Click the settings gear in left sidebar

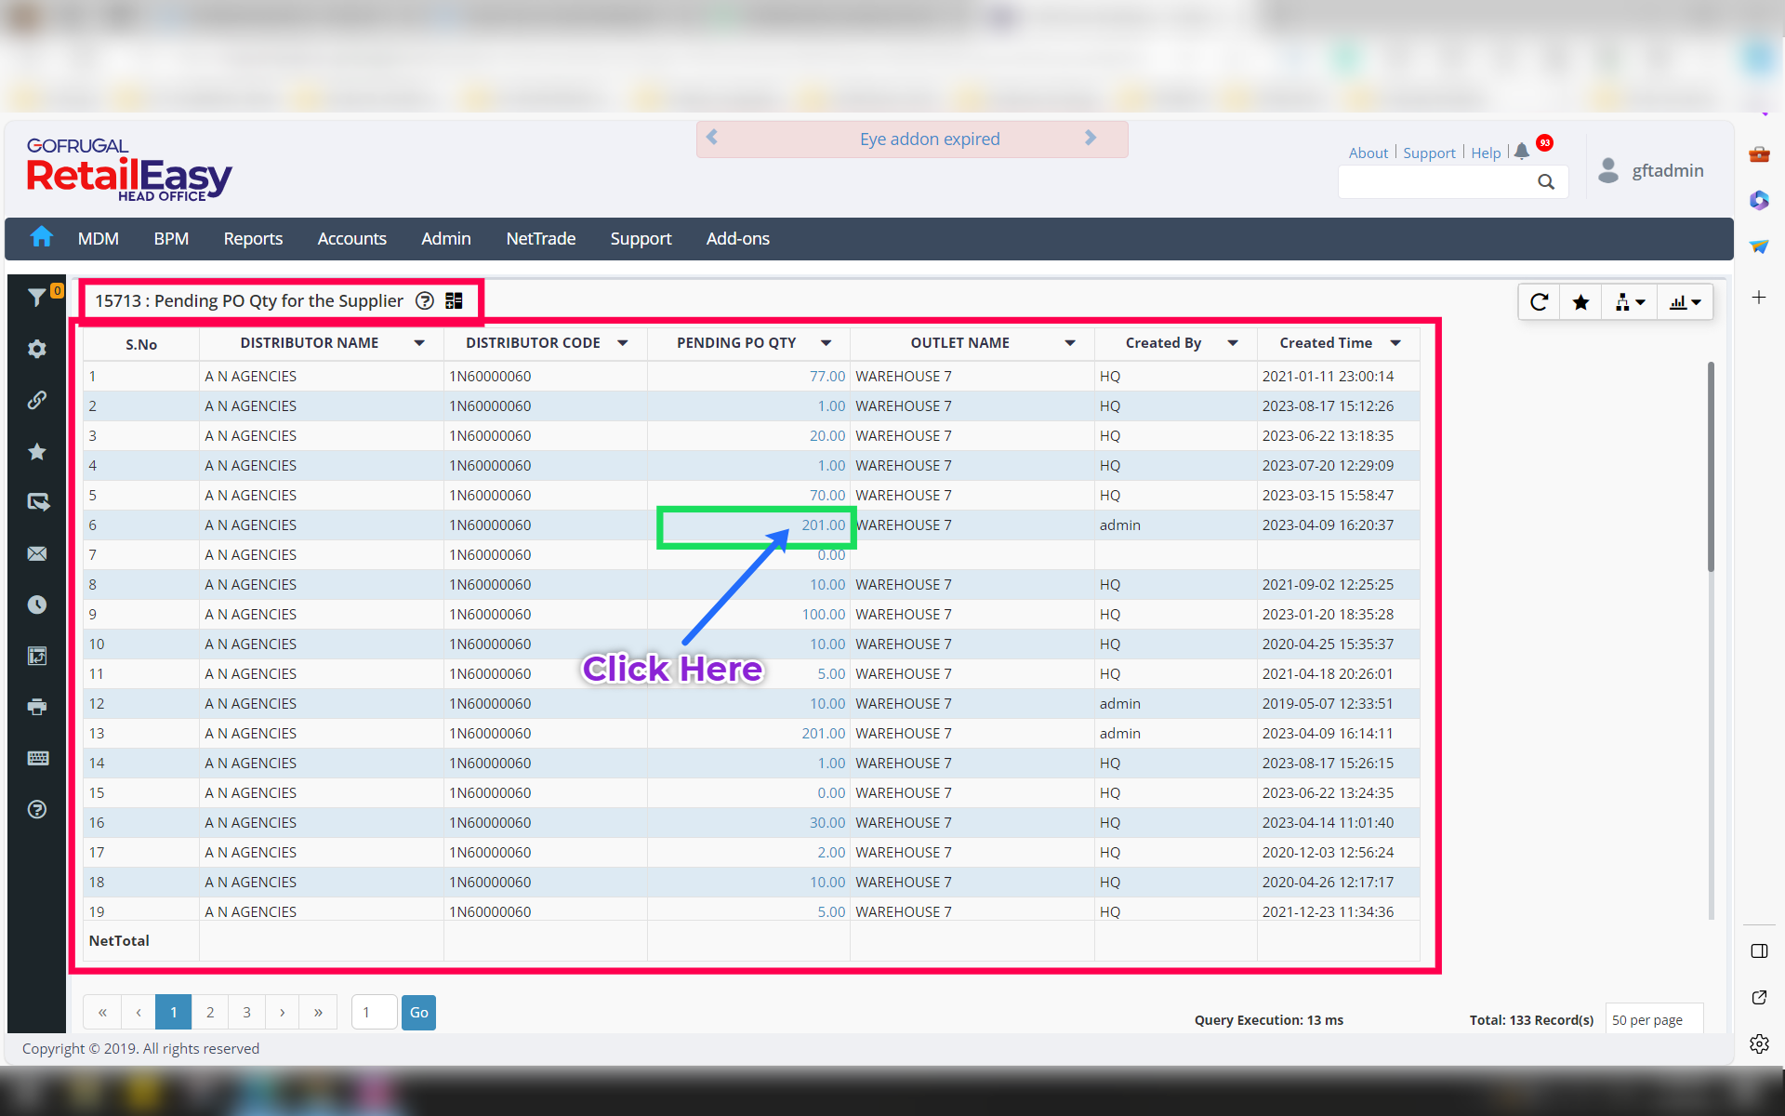tap(36, 349)
